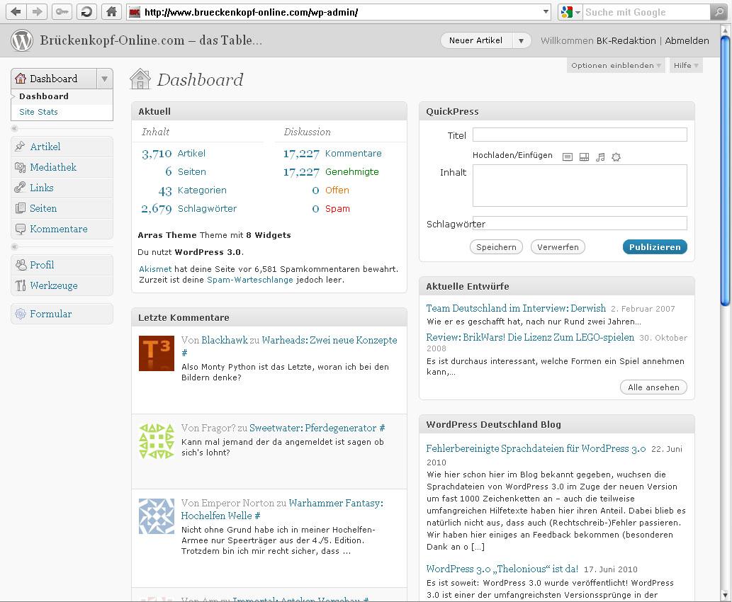
Task: Click the blue Publizieren button
Action: (655, 247)
